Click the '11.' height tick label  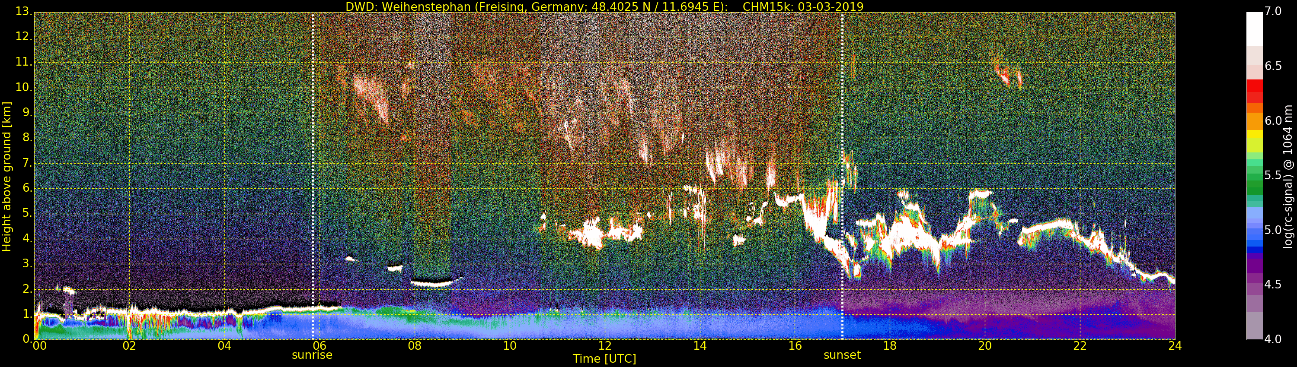(x=24, y=62)
